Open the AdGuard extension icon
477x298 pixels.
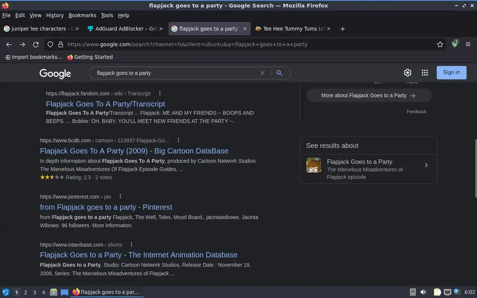tap(455, 44)
